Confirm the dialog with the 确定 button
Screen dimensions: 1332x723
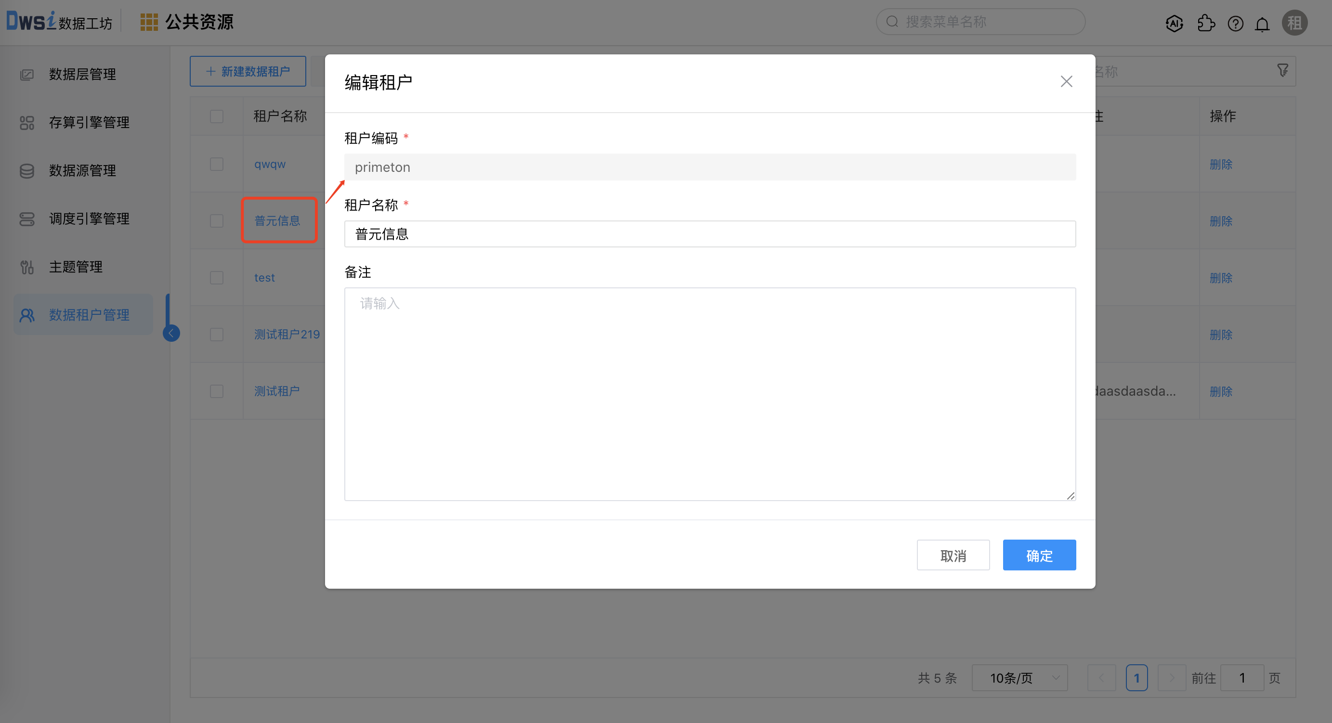(1039, 555)
